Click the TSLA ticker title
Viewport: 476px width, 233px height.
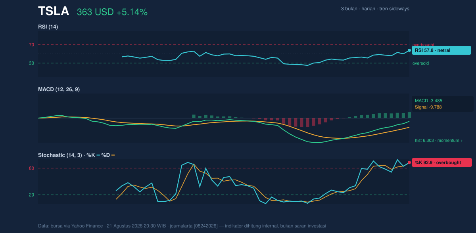[54, 11]
